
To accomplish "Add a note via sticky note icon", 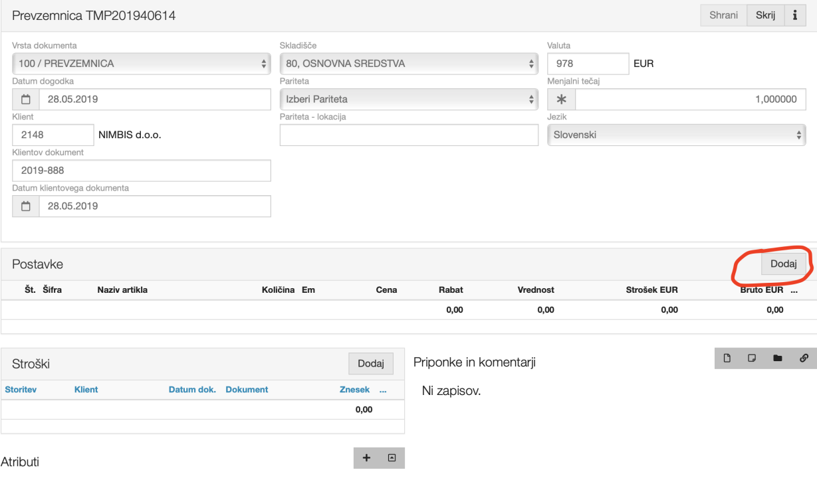I will [x=752, y=358].
